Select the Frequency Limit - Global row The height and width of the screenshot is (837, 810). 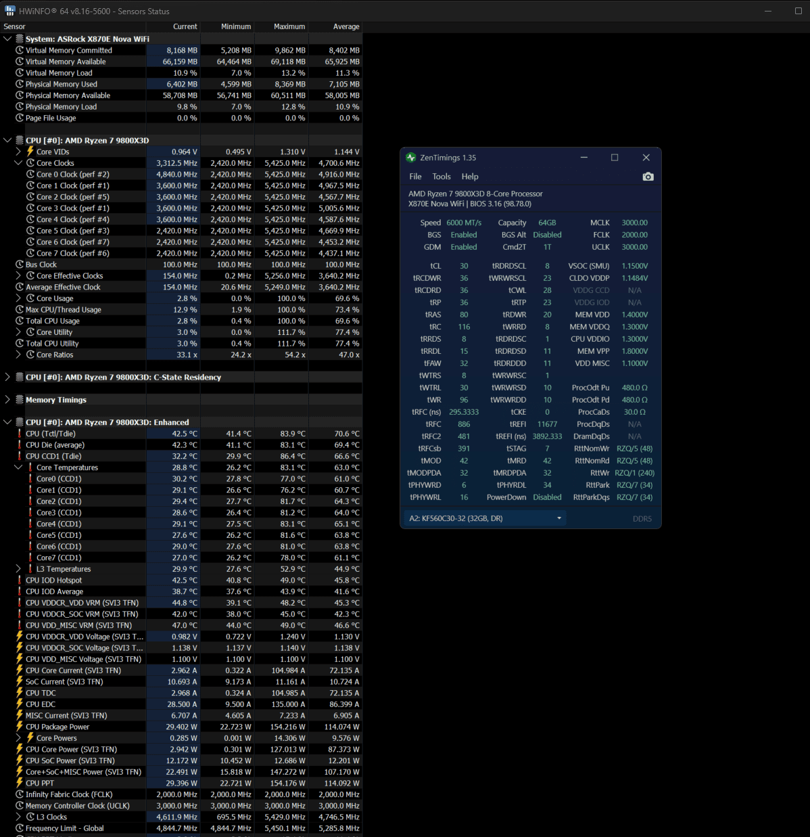click(x=181, y=828)
